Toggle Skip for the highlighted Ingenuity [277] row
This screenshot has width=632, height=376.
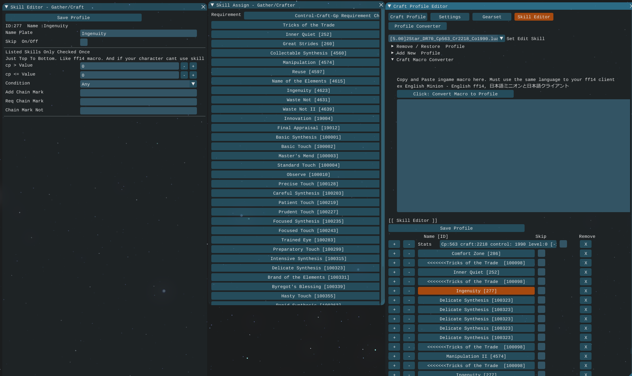(x=541, y=291)
